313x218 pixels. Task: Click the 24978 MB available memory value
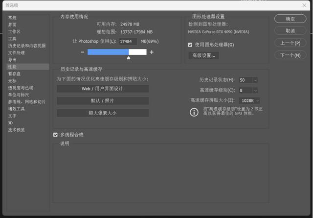click(130, 24)
